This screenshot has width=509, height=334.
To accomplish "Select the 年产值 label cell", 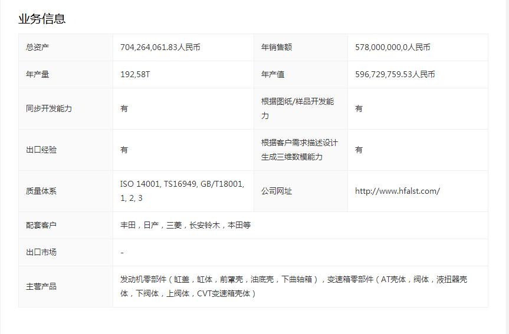I will (301, 75).
